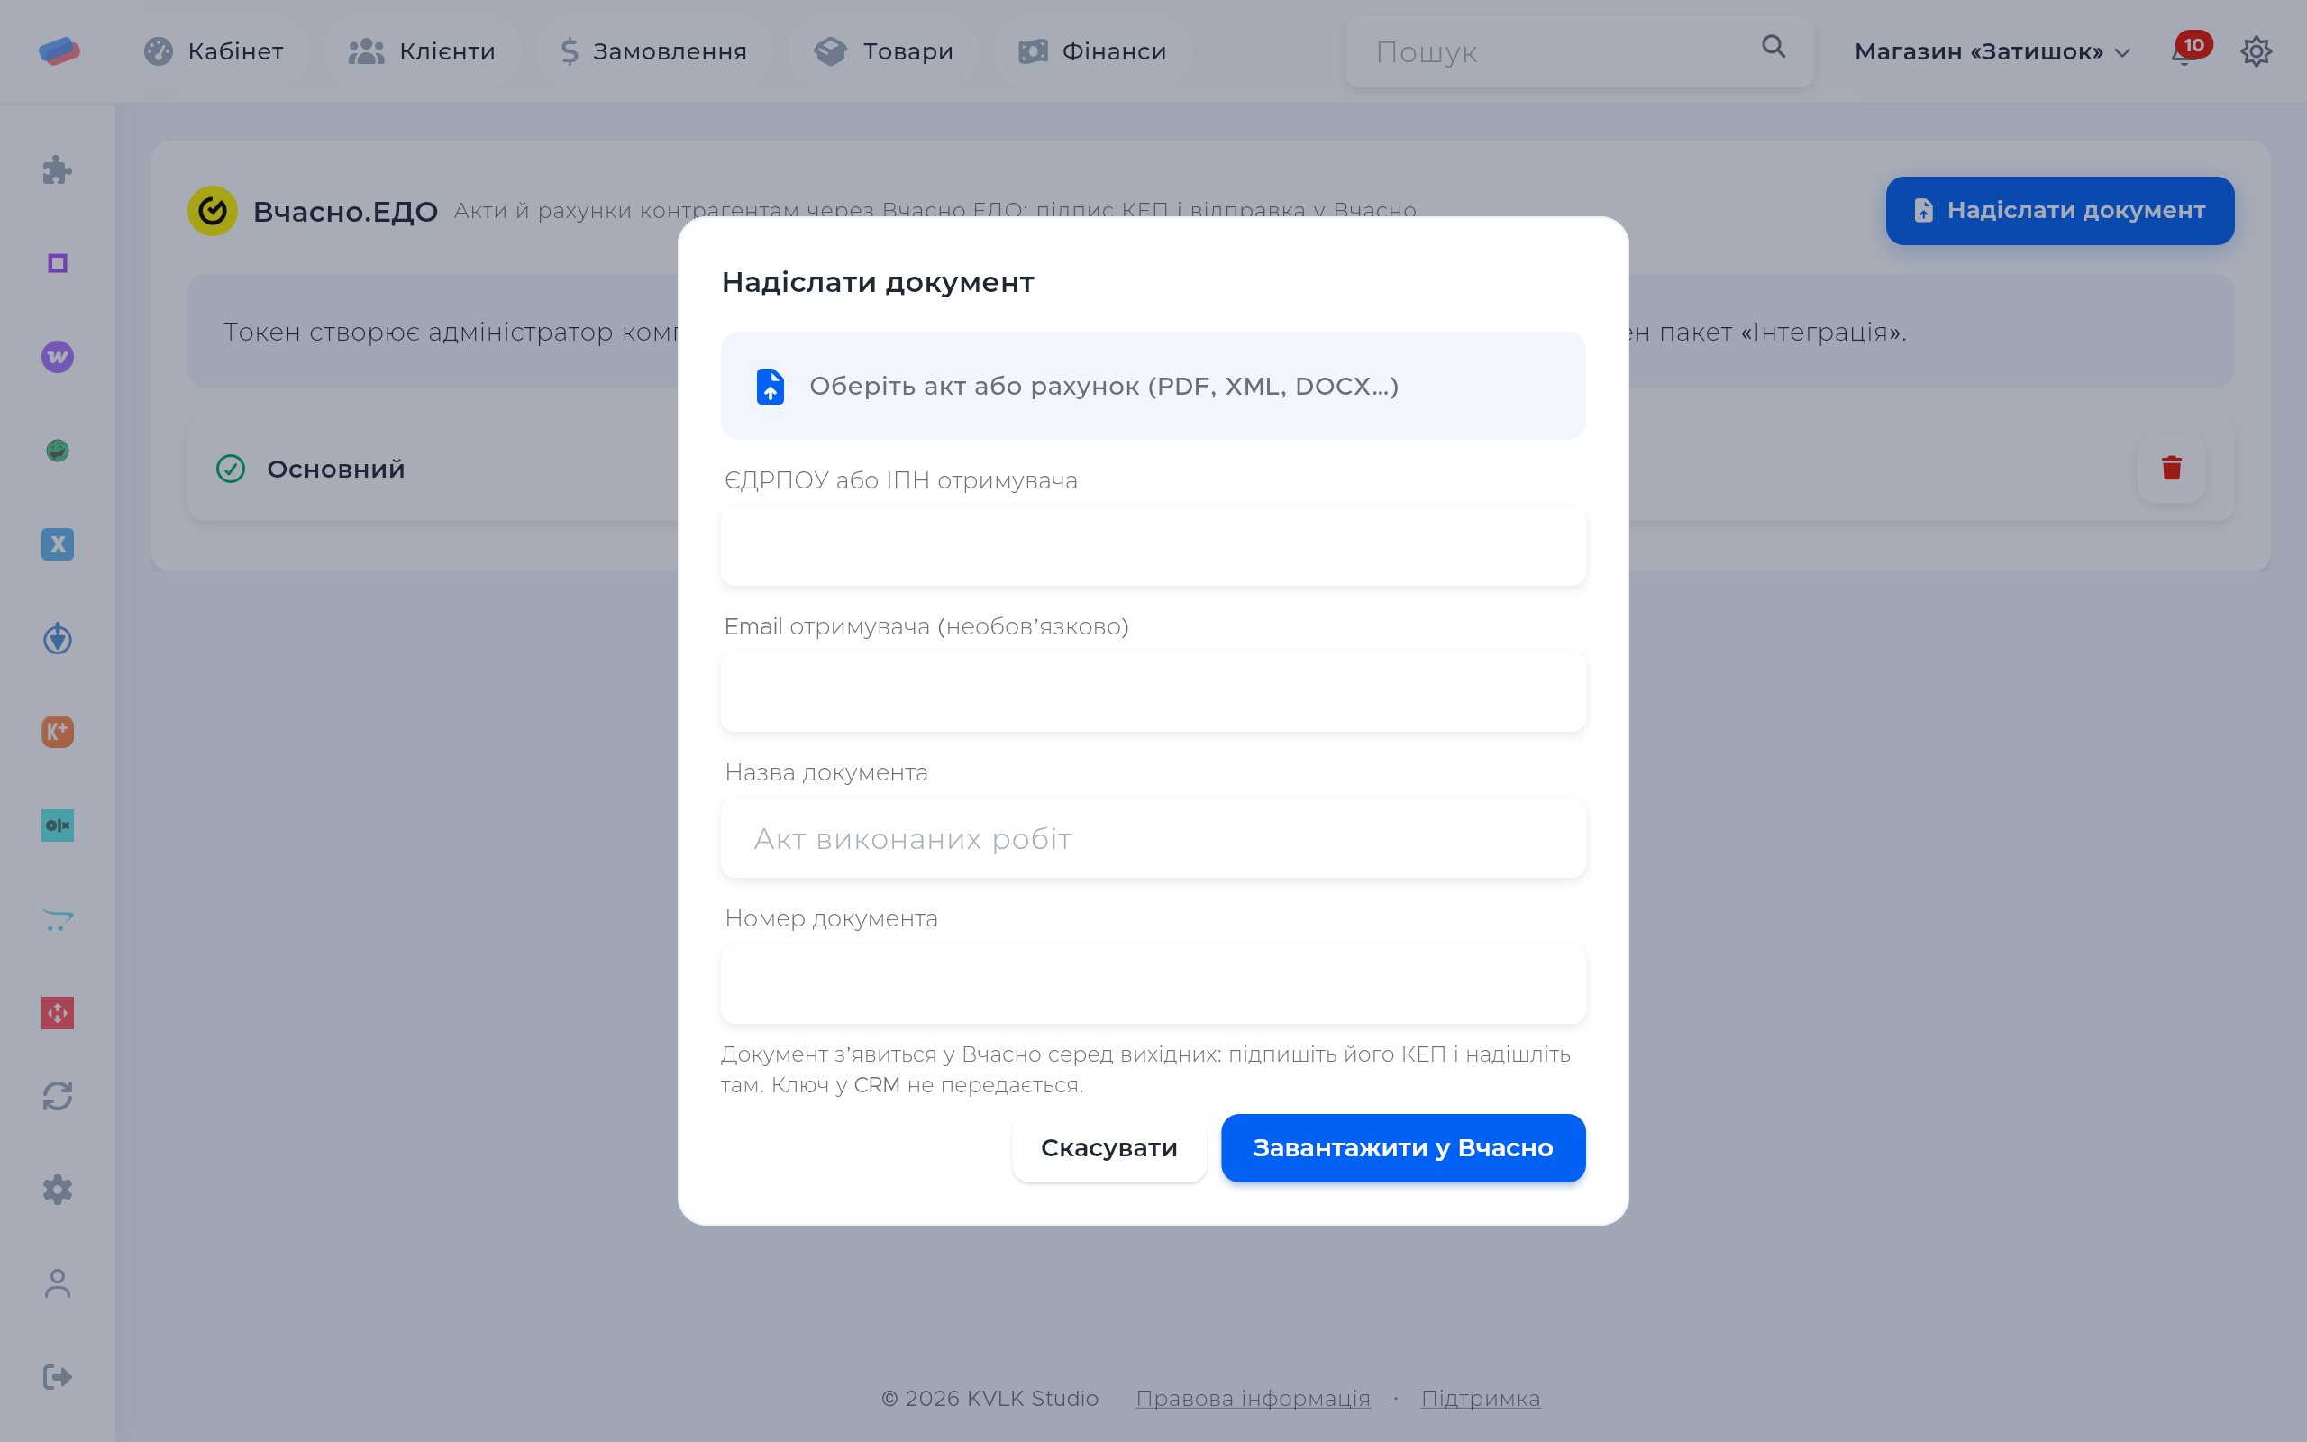This screenshot has width=2307, height=1442.
Task: Focus the Email отримувача field
Action: [1153, 692]
